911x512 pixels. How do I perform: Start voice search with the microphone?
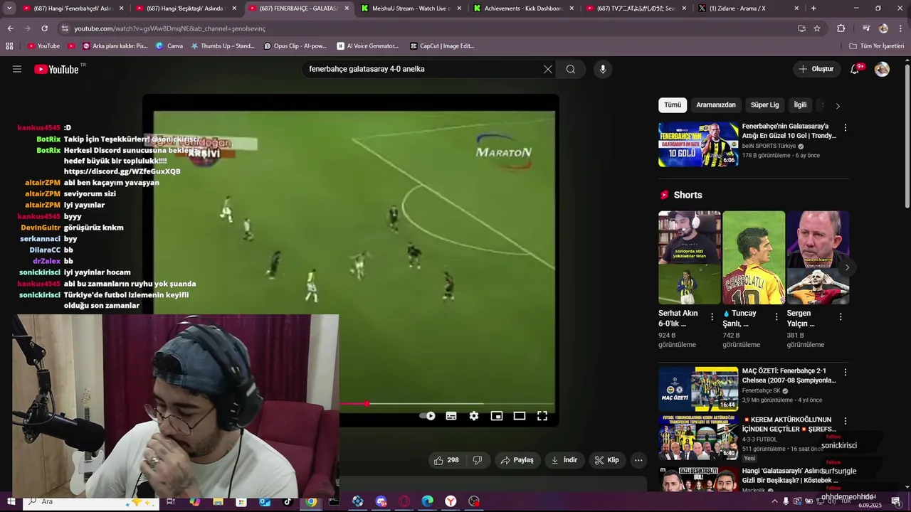coord(603,69)
